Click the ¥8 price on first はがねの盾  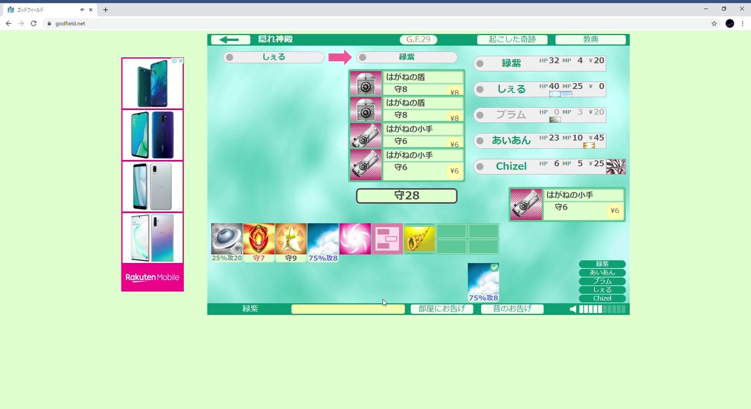click(x=454, y=91)
